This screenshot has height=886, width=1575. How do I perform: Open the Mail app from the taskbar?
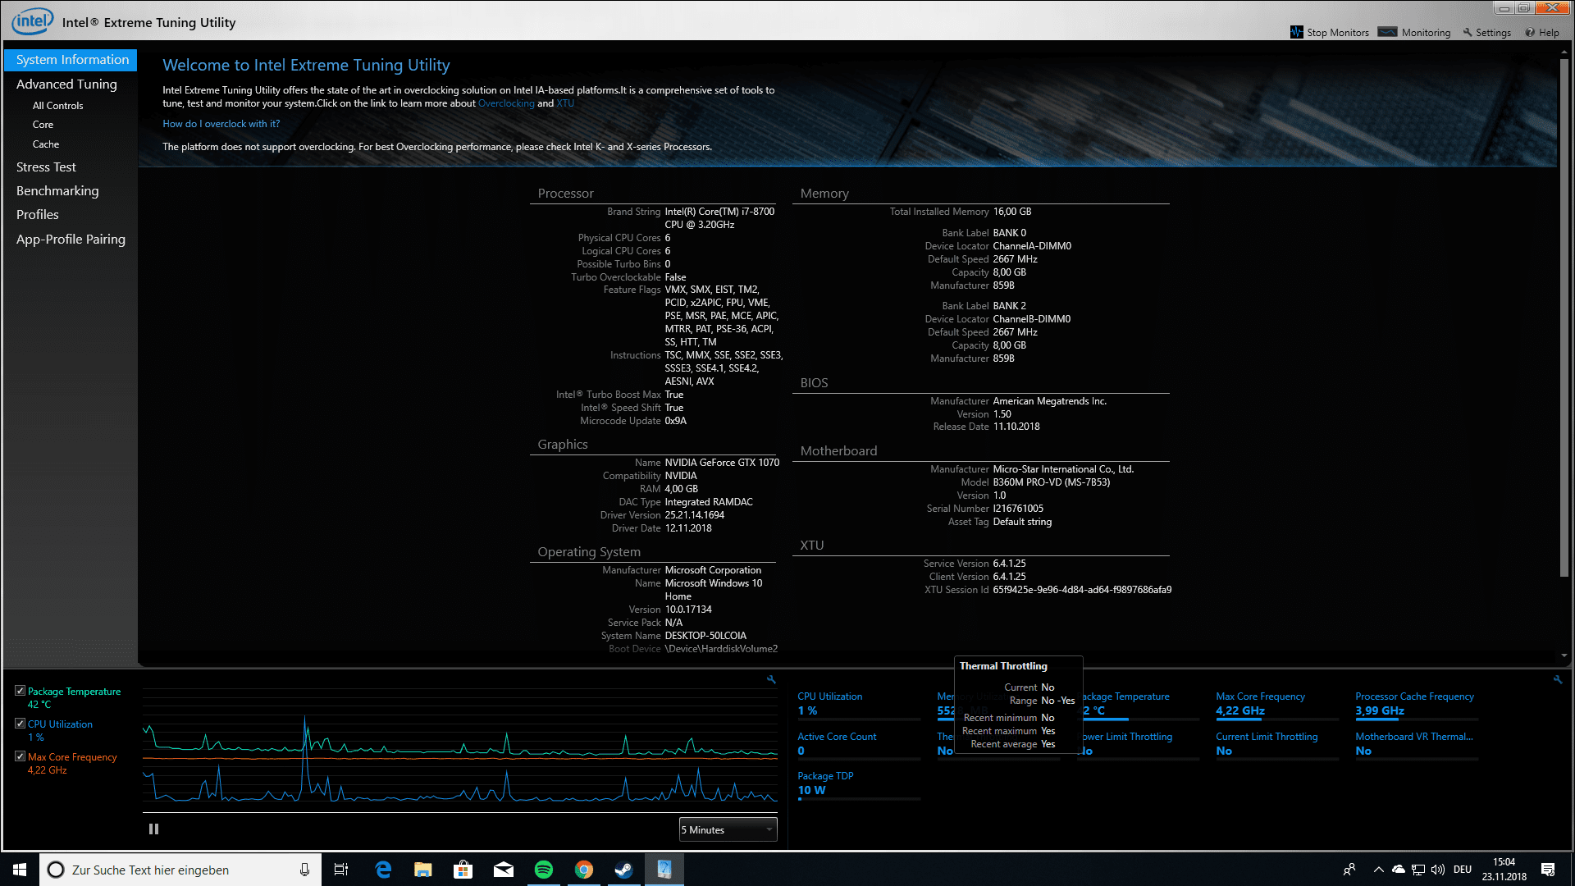[503, 870]
